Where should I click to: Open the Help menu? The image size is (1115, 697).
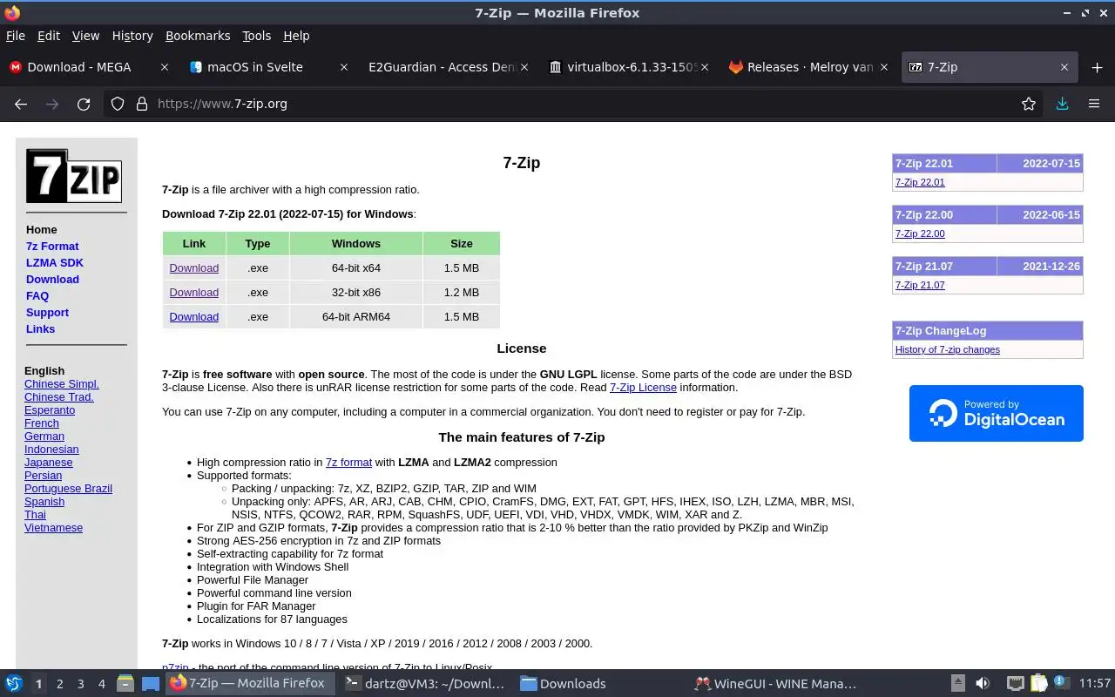coord(296,36)
